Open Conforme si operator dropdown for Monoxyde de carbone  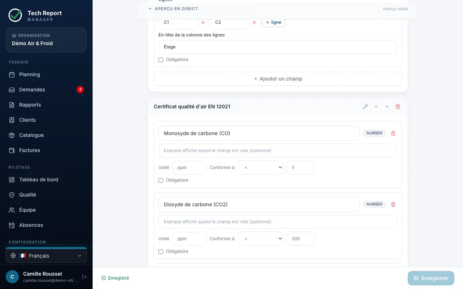pos(260,168)
